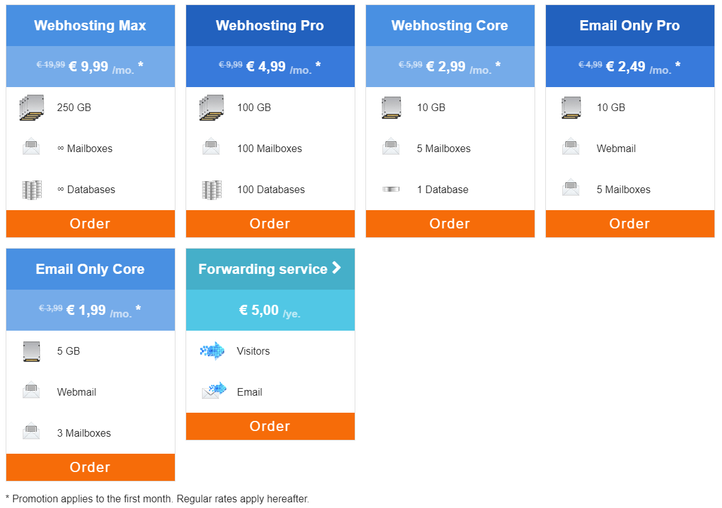This screenshot has height=508, width=722.
Task: Select the Email Only Core plan title
Action: [90, 269]
